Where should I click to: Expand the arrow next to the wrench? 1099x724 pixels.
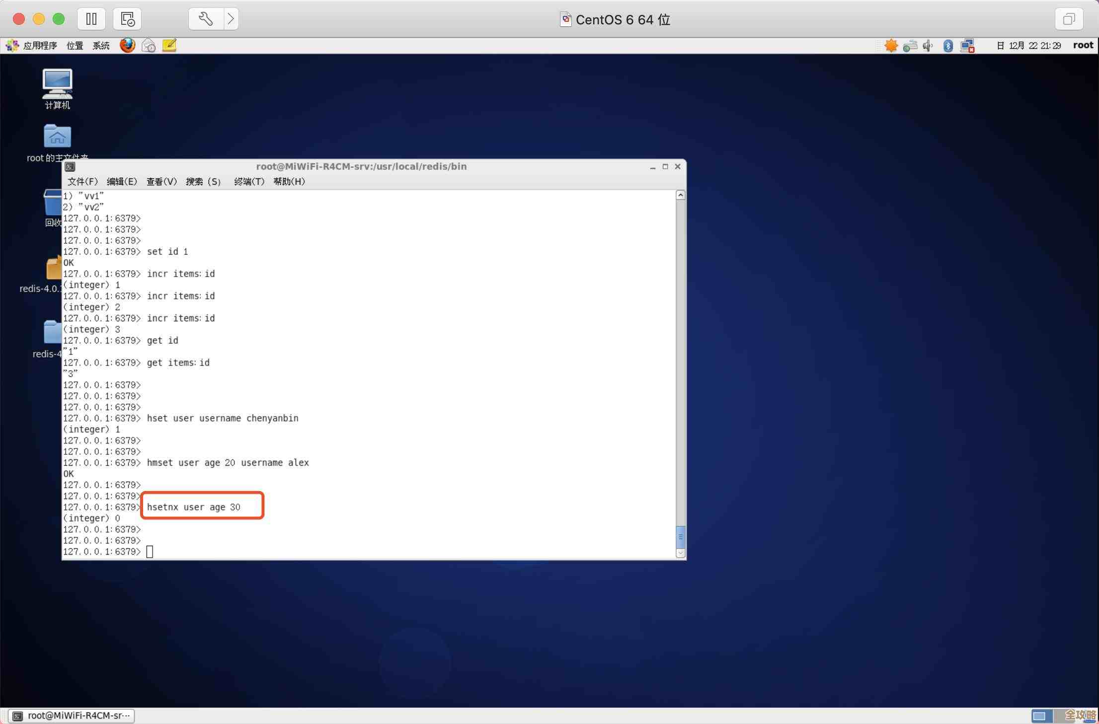[x=231, y=19]
